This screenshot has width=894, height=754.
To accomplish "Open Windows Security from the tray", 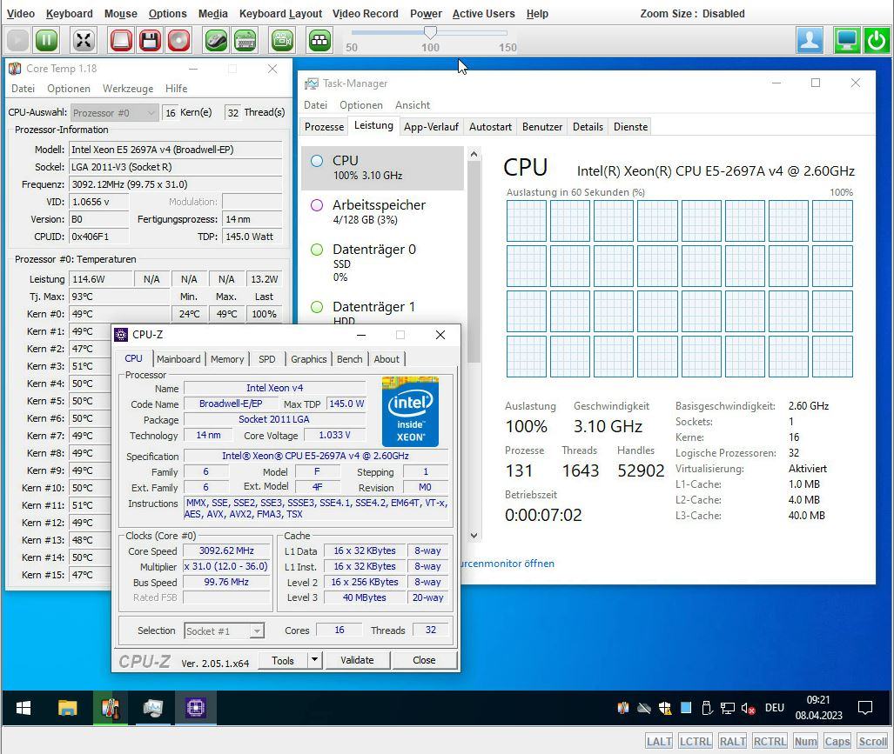I will (x=665, y=708).
